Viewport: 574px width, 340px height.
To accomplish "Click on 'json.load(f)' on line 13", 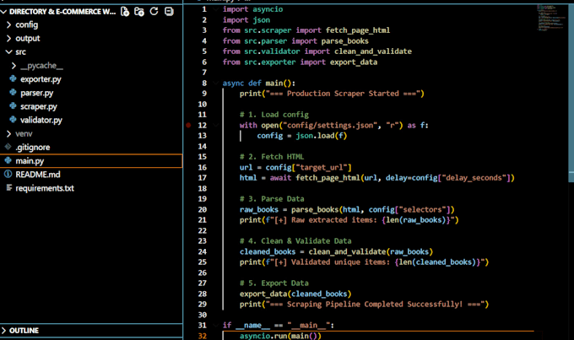I will (321, 136).
